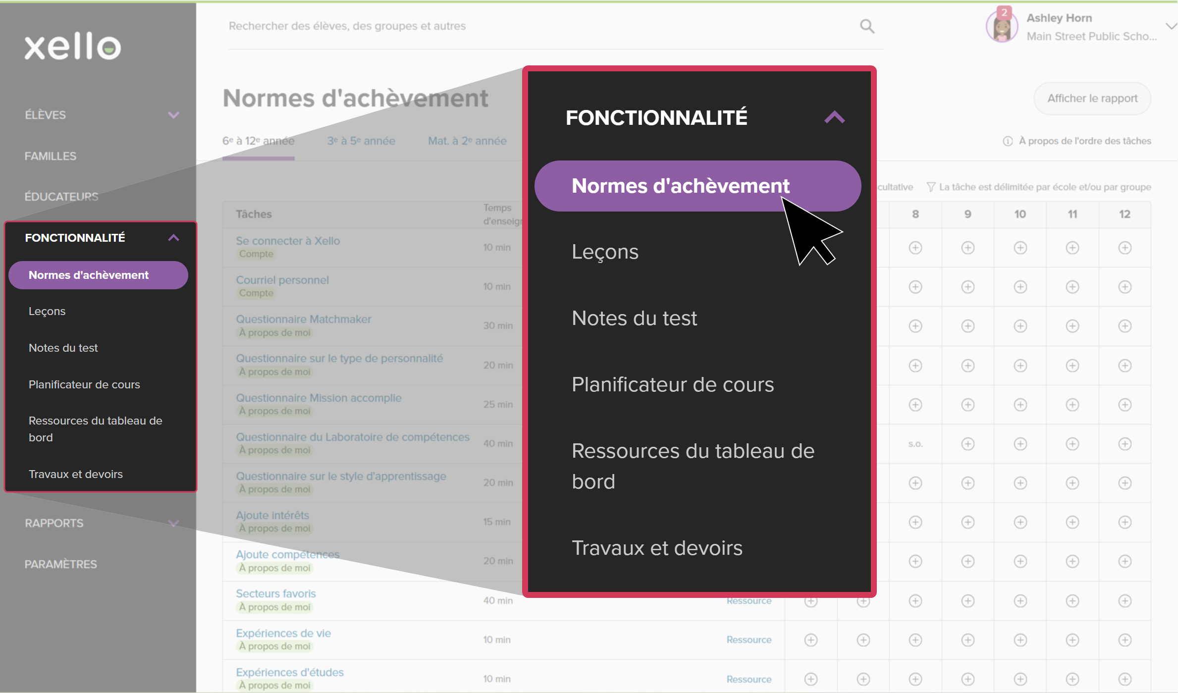Viewport: 1178px width, 693px height.
Task: Add Courriel personnel to grade 11
Action: pos(1072,287)
